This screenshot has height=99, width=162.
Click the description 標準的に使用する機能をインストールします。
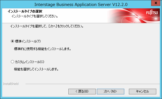43,49
